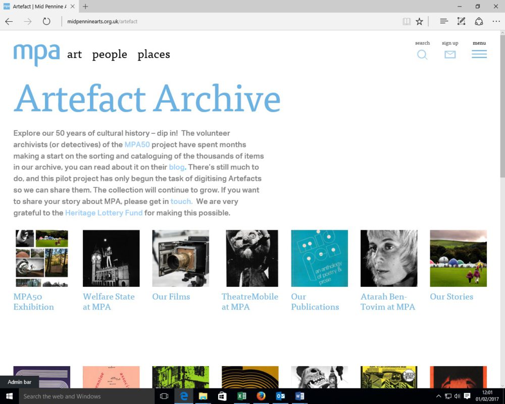
Task: Click the search magnifier icon
Action: (x=422, y=55)
